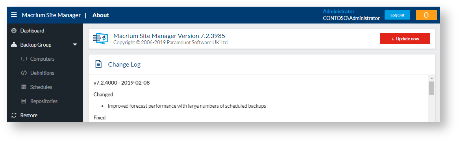Click the scrollbar up arrow

pyautogui.click(x=431, y=78)
